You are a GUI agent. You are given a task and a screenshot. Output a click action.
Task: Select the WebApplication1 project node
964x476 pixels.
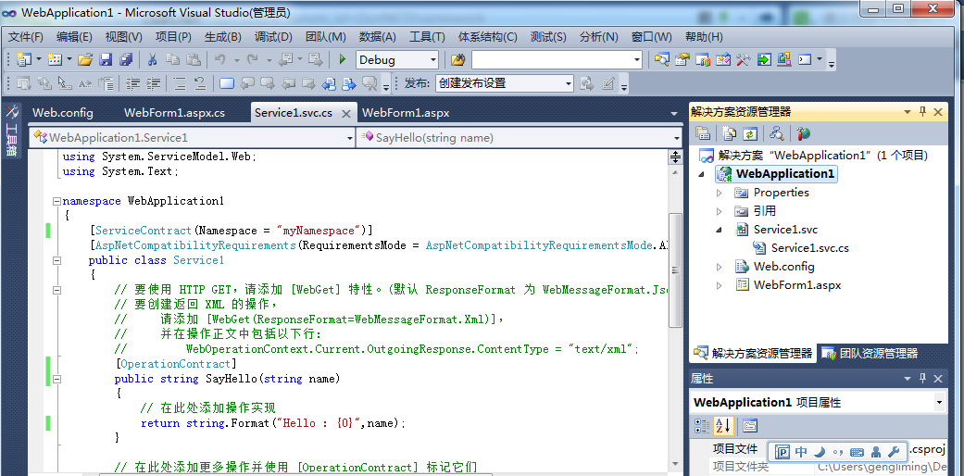pos(776,173)
